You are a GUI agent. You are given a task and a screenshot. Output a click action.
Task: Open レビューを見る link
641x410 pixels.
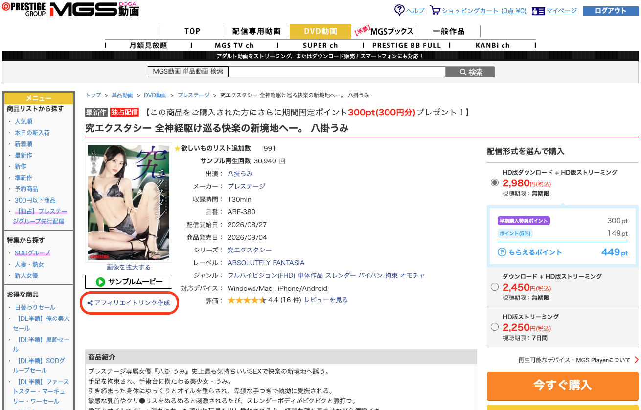click(326, 300)
